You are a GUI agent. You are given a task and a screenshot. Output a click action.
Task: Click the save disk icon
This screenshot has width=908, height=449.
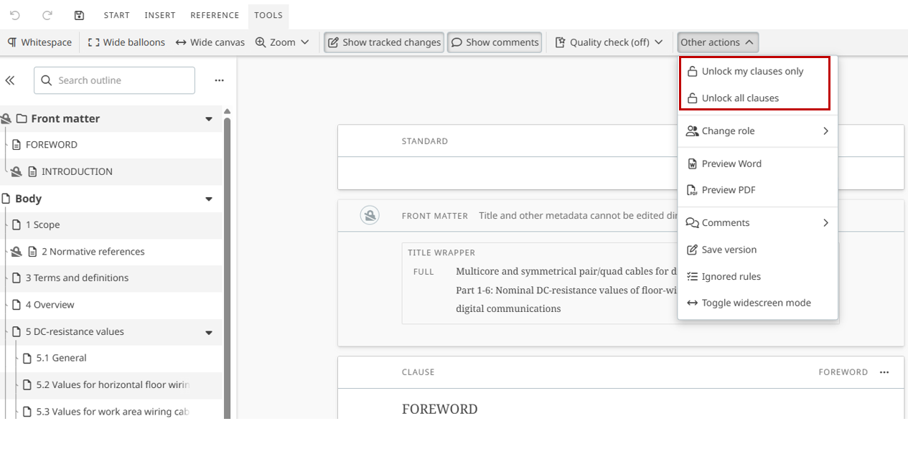point(80,15)
